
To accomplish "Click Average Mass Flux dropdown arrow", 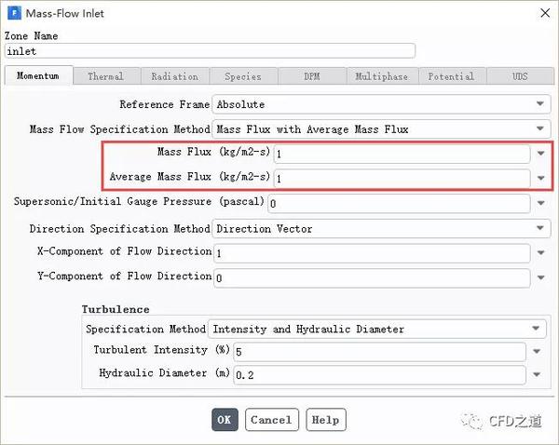I will point(541,178).
